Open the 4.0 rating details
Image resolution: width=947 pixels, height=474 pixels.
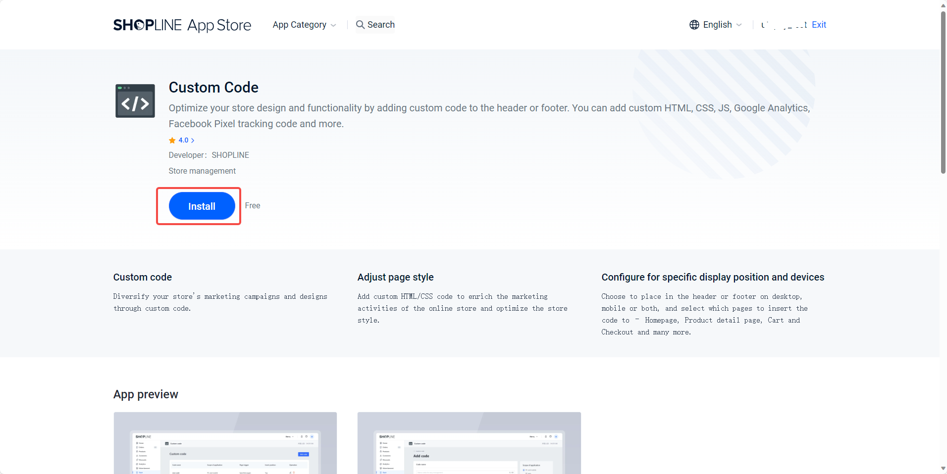coord(182,141)
